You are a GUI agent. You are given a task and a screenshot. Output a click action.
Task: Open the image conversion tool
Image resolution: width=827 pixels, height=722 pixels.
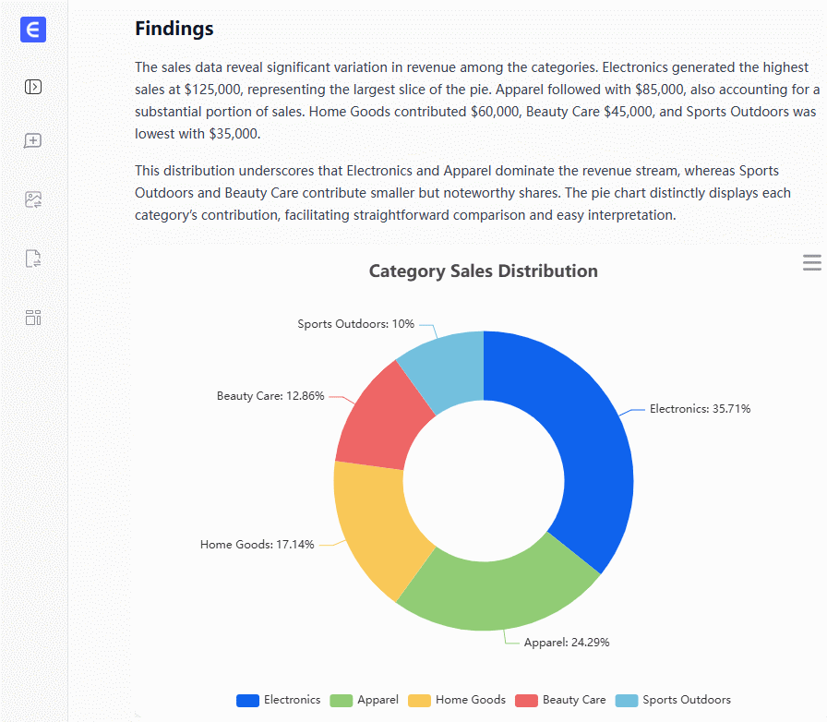click(x=33, y=199)
